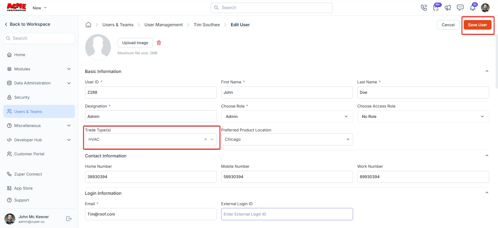
Task: Click the Email field
Action: [151, 214]
